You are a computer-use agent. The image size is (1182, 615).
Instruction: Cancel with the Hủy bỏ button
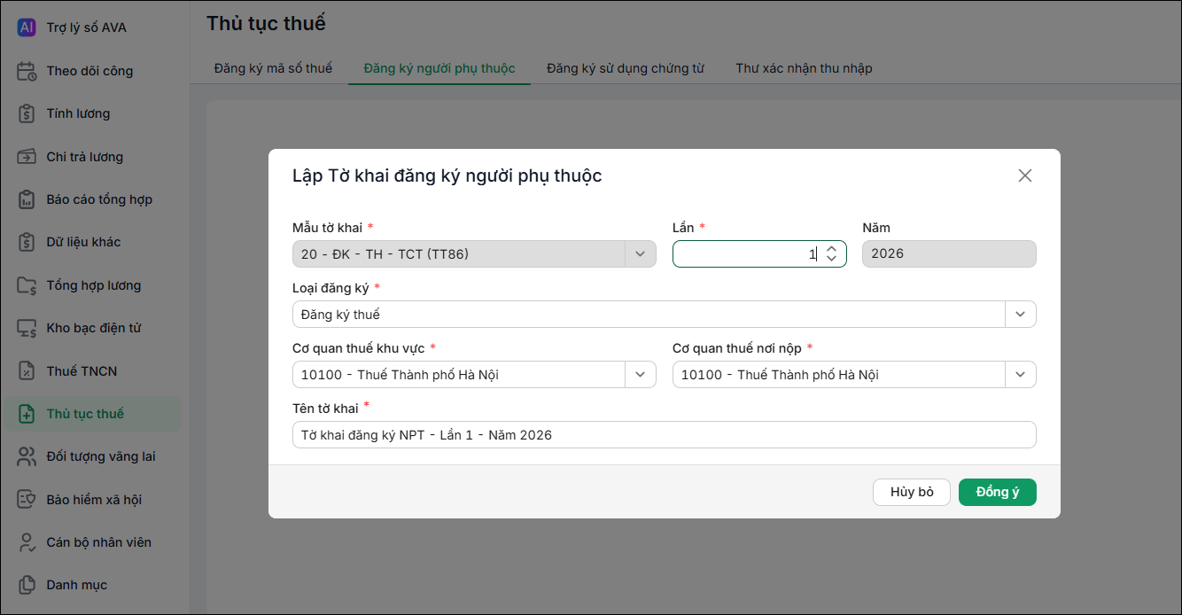click(912, 492)
